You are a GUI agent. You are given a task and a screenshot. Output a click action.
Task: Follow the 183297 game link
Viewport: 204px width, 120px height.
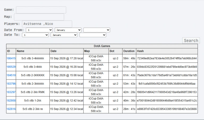point(11,92)
